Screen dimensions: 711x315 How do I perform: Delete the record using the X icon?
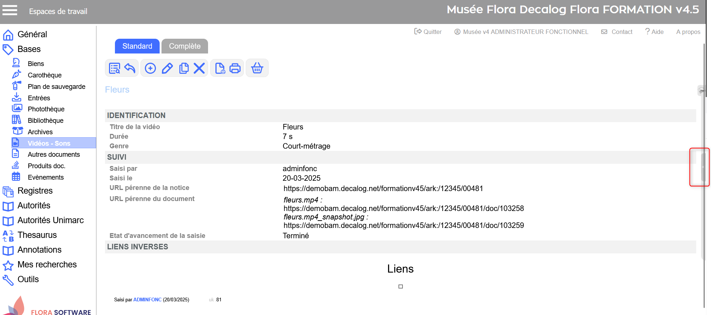pos(199,68)
